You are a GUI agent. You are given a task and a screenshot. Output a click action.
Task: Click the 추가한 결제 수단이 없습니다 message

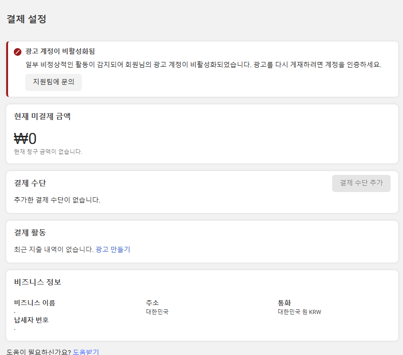pos(57,200)
